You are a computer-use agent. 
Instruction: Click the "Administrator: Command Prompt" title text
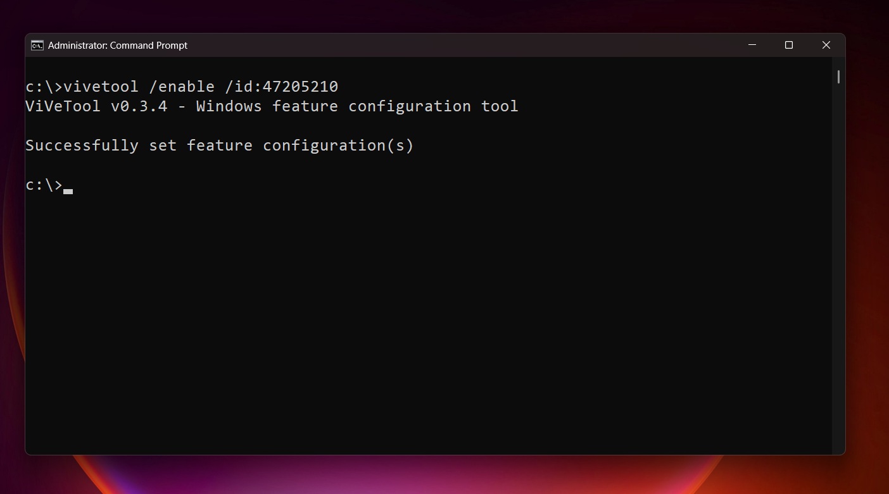[x=118, y=46]
